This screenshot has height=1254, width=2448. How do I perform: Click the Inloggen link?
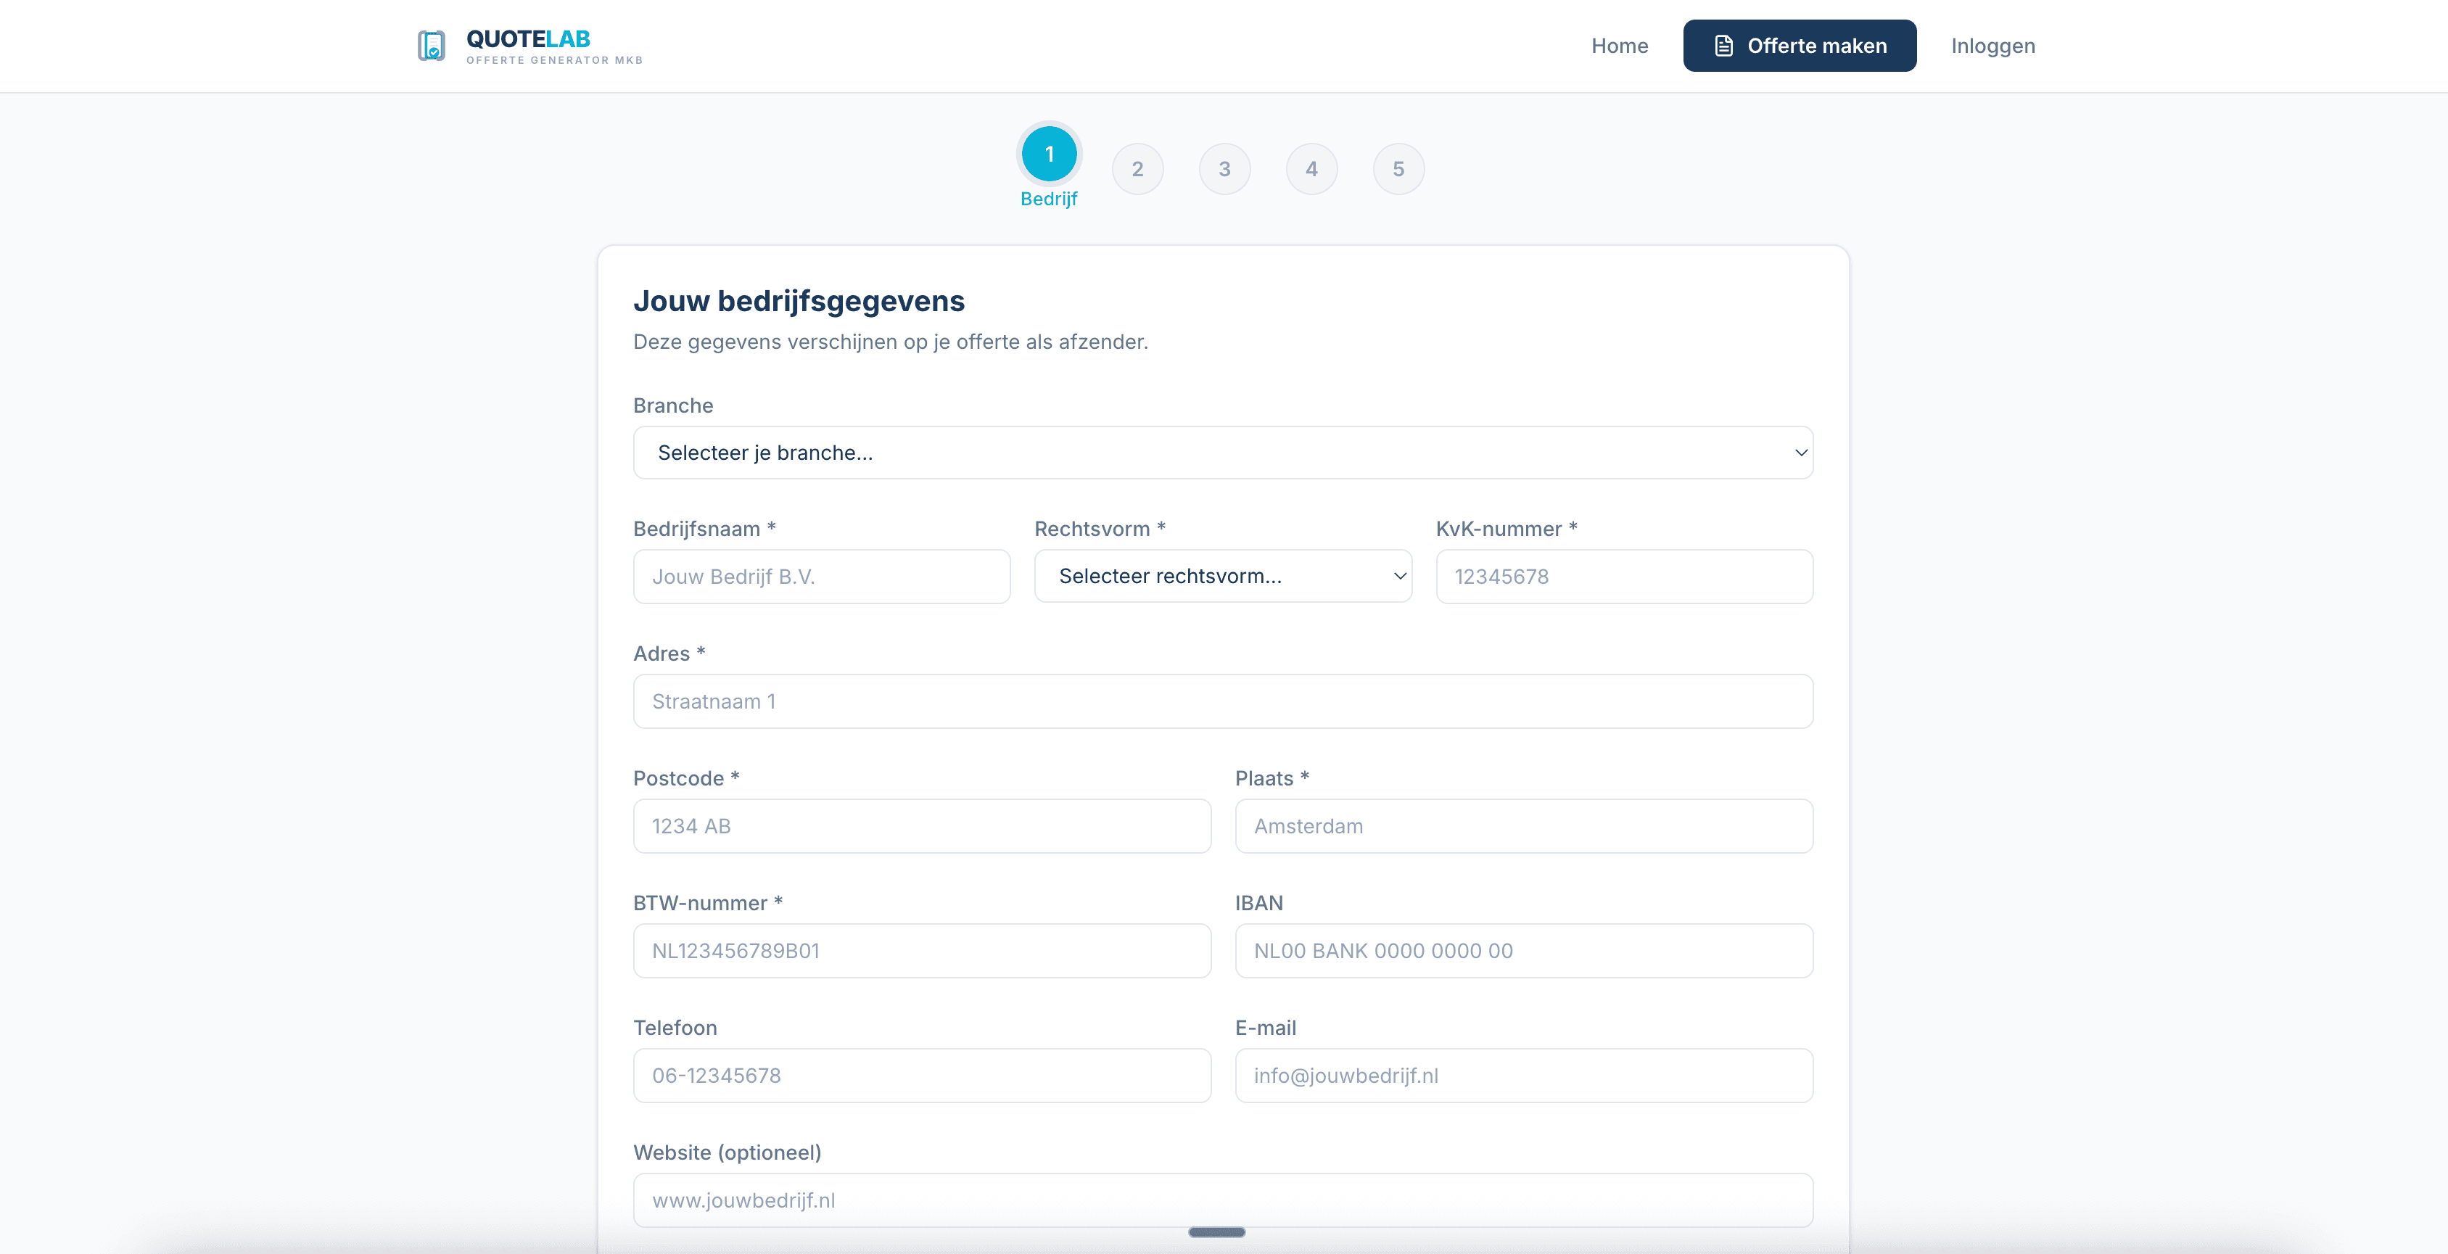[1992, 45]
